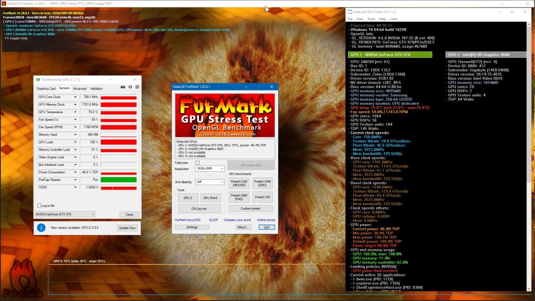
Task: Click the FurMark banner logo image
Action: tap(224, 116)
